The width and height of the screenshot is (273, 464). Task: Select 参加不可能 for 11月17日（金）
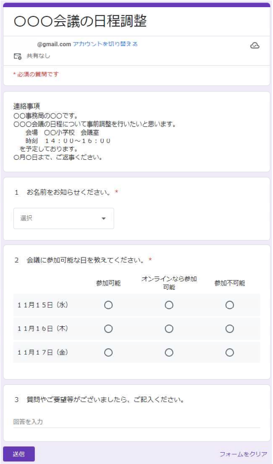(x=229, y=352)
